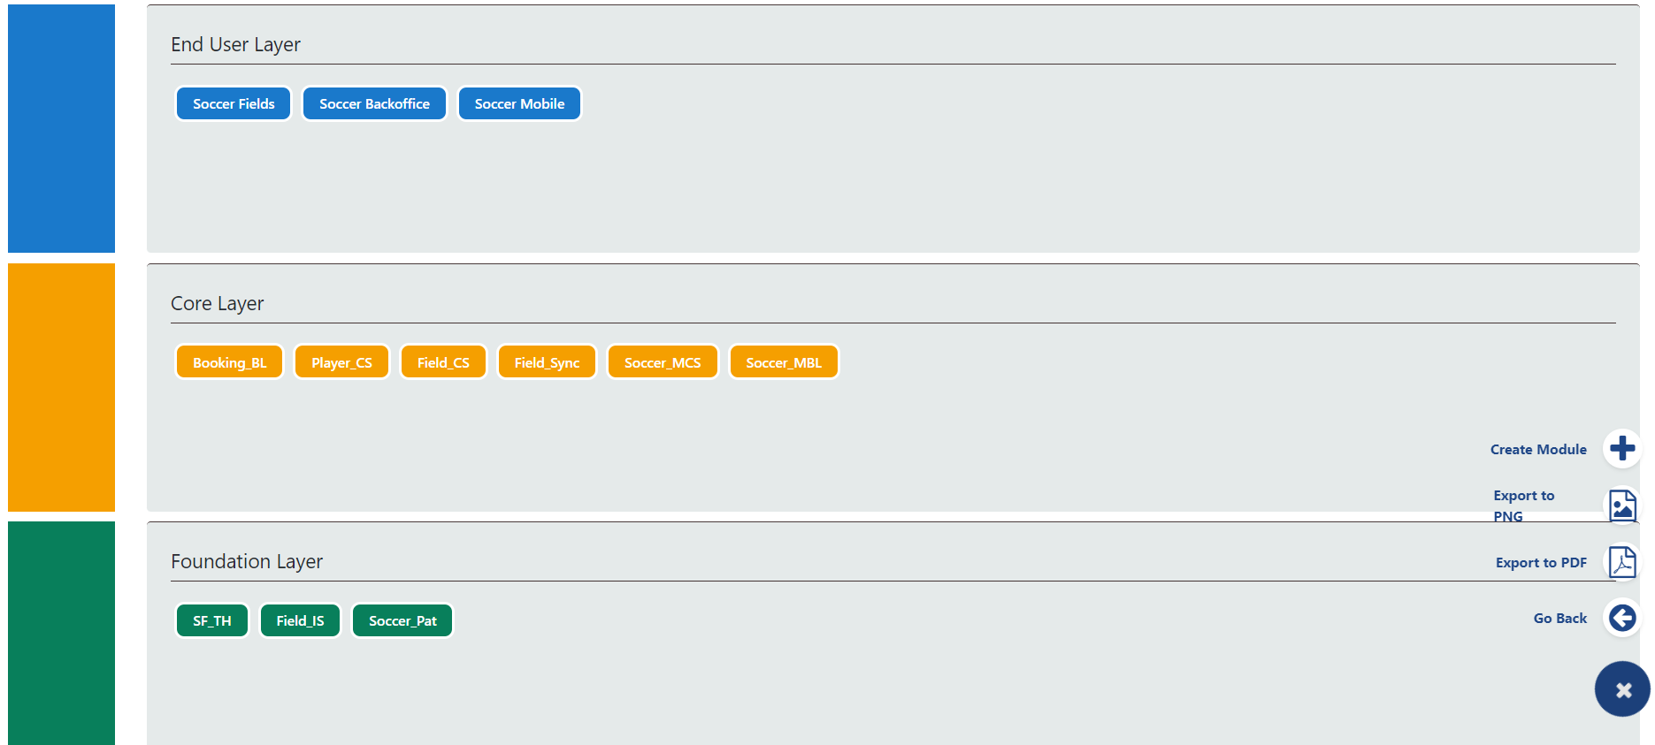Select the Booking_BL core module
Image resolution: width=1655 pixels, height=745 pixels.
click(x=229, y=362)
